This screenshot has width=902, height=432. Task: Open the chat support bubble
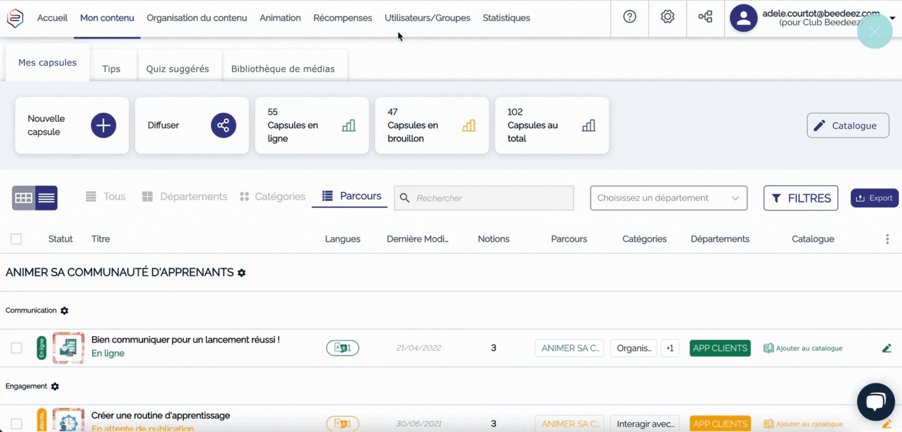coord(875,401)
